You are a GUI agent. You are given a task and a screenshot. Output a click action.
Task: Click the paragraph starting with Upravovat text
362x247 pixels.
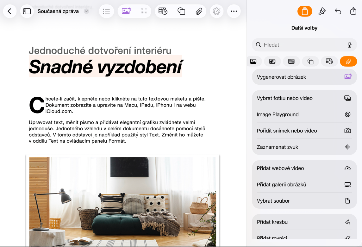pyautogui.click(x=117, y=132)
